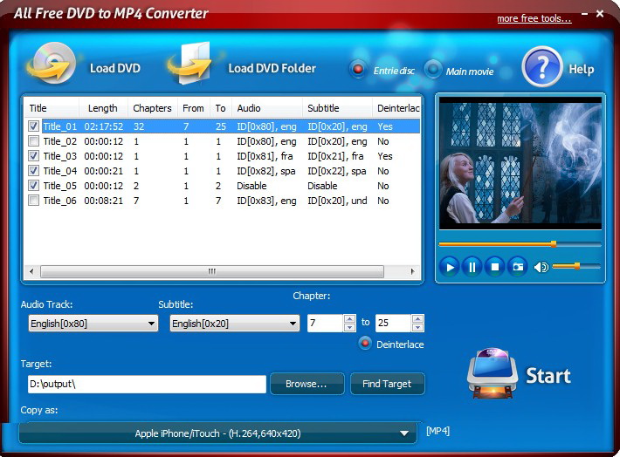This screenshot has width=620, height=457.
Task: Click the Start text label
Action: pyautogui.click(x=548, y=375)
